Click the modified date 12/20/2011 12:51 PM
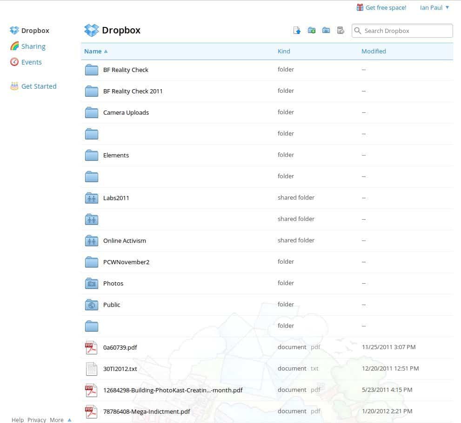Viewport: 461px width, 423px height. click(390, 368)
